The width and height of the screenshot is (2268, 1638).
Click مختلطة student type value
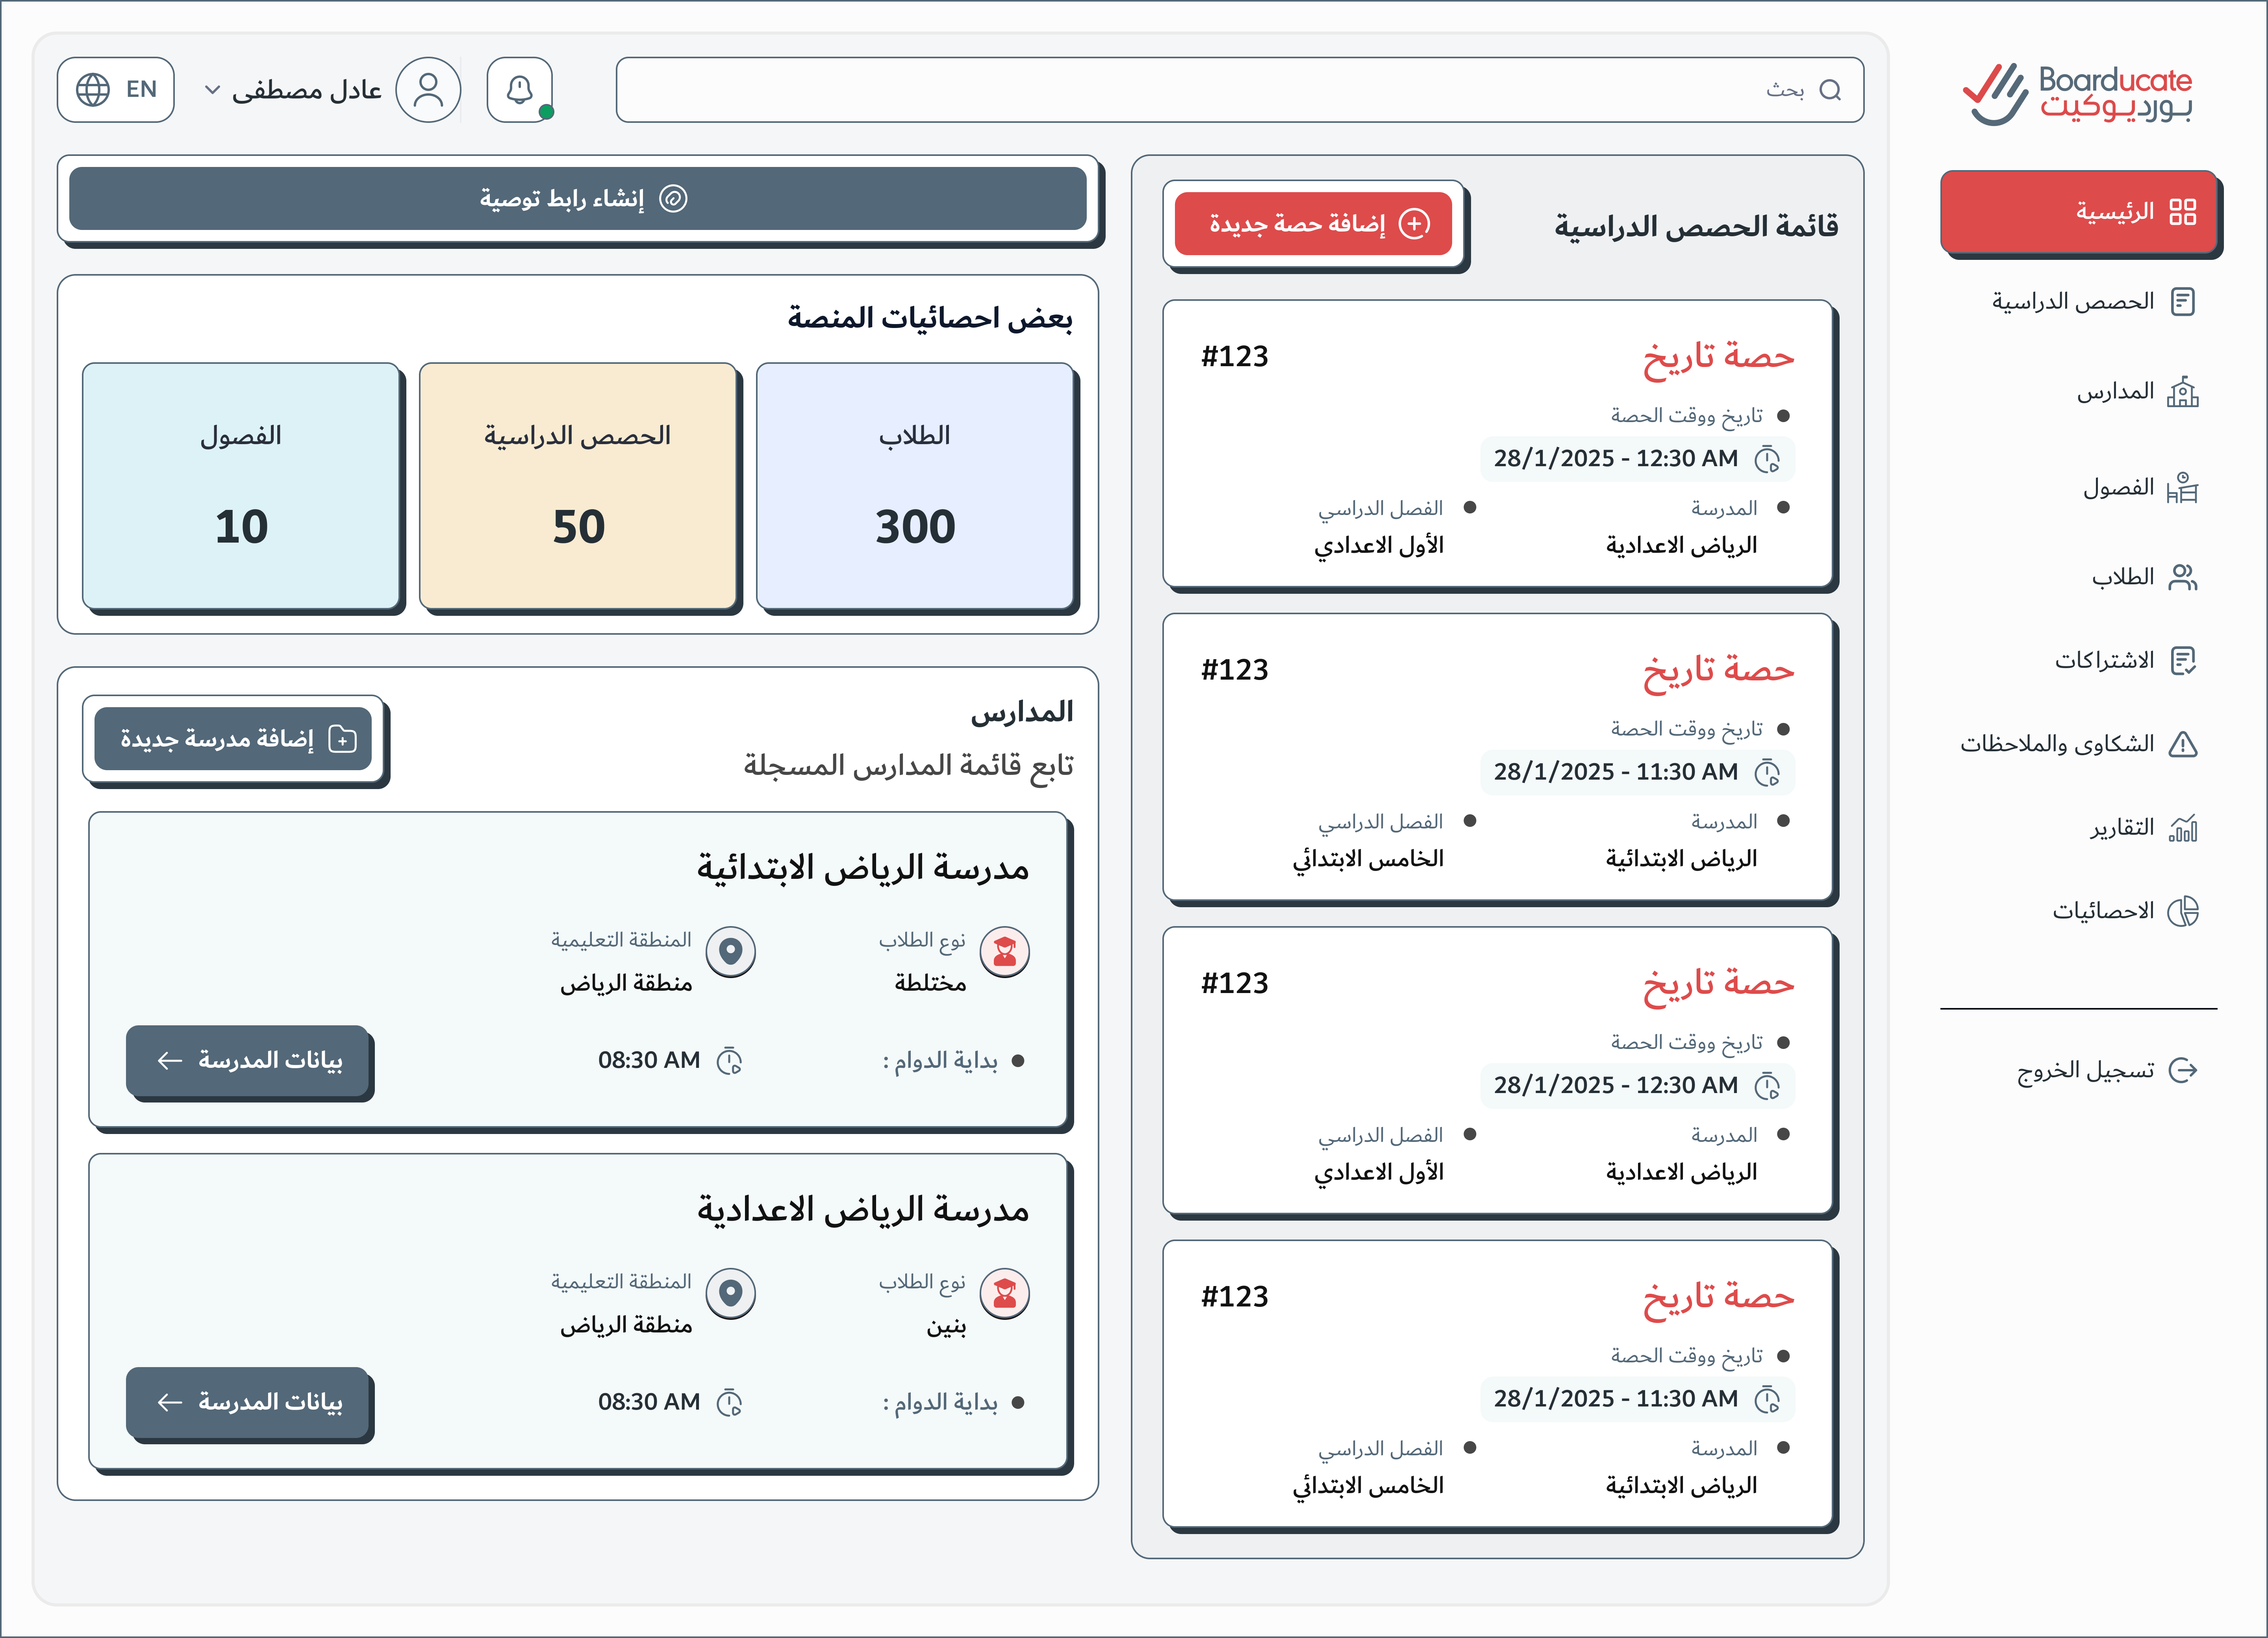pos(930,984)
